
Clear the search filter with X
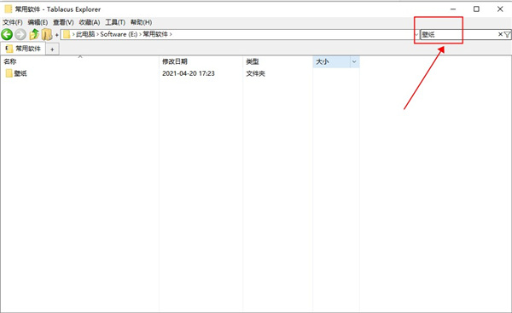pos(500,34)
